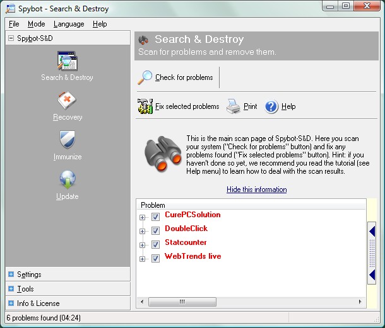Uncheck the Statcounter checkbox

click(x=155, y=244)
